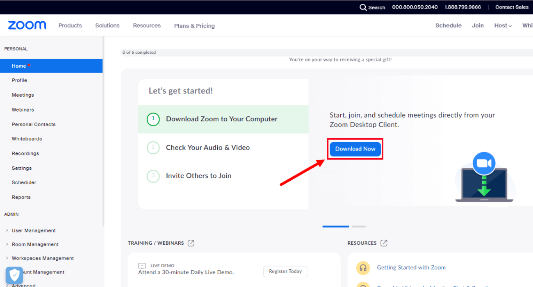Select Download Zoom to Your Computer step
This screenshot has height=287, width=533.
pos(223,119)
